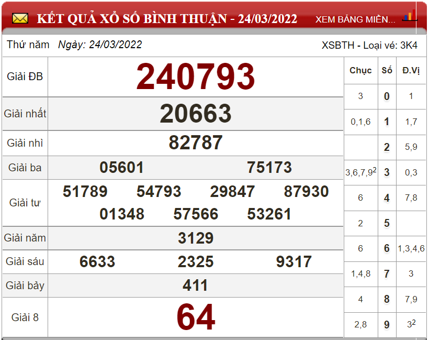429x340 pixels.
Task: Select the eighth prize number 64
Action: pos(196,317)
